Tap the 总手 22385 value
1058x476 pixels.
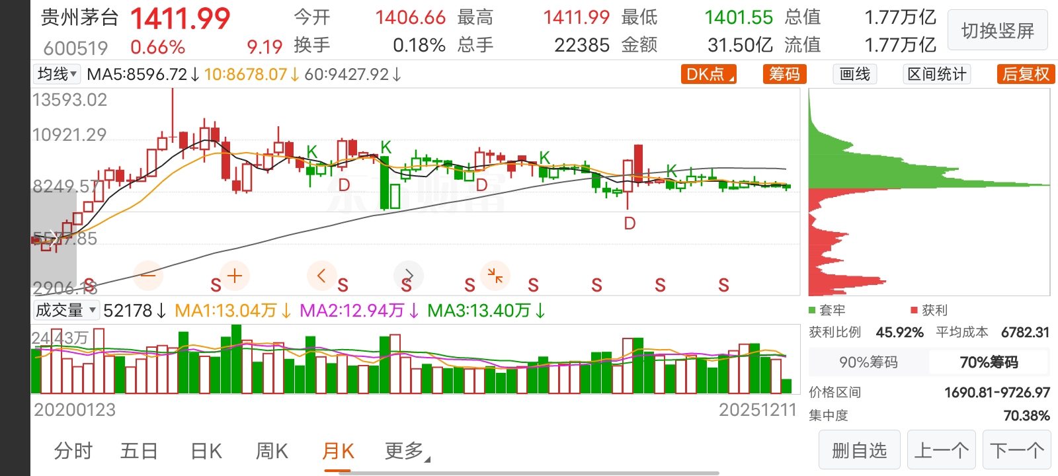pyautogui.click(x=582, y=45)
